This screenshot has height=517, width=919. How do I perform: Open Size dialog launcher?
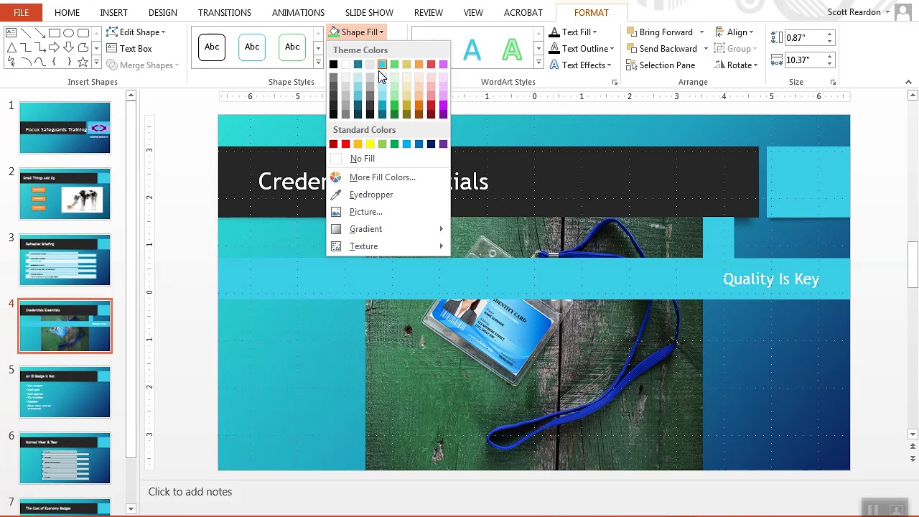tap(833, 83)
